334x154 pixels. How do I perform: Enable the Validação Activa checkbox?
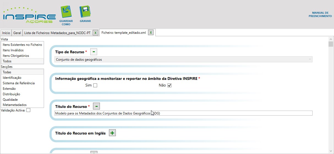(28, 110)
